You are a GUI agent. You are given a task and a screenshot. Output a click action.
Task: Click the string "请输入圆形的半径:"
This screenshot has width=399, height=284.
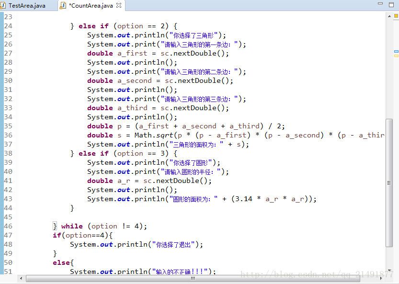pyautogui.click(x=191, y=172)
